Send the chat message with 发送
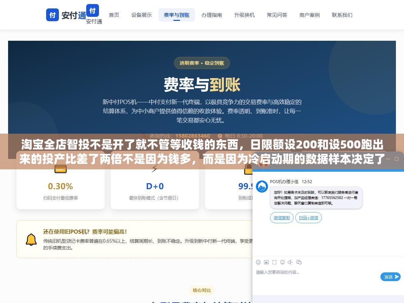This screenshot has height=303, width=404. (x=391, y=277)
